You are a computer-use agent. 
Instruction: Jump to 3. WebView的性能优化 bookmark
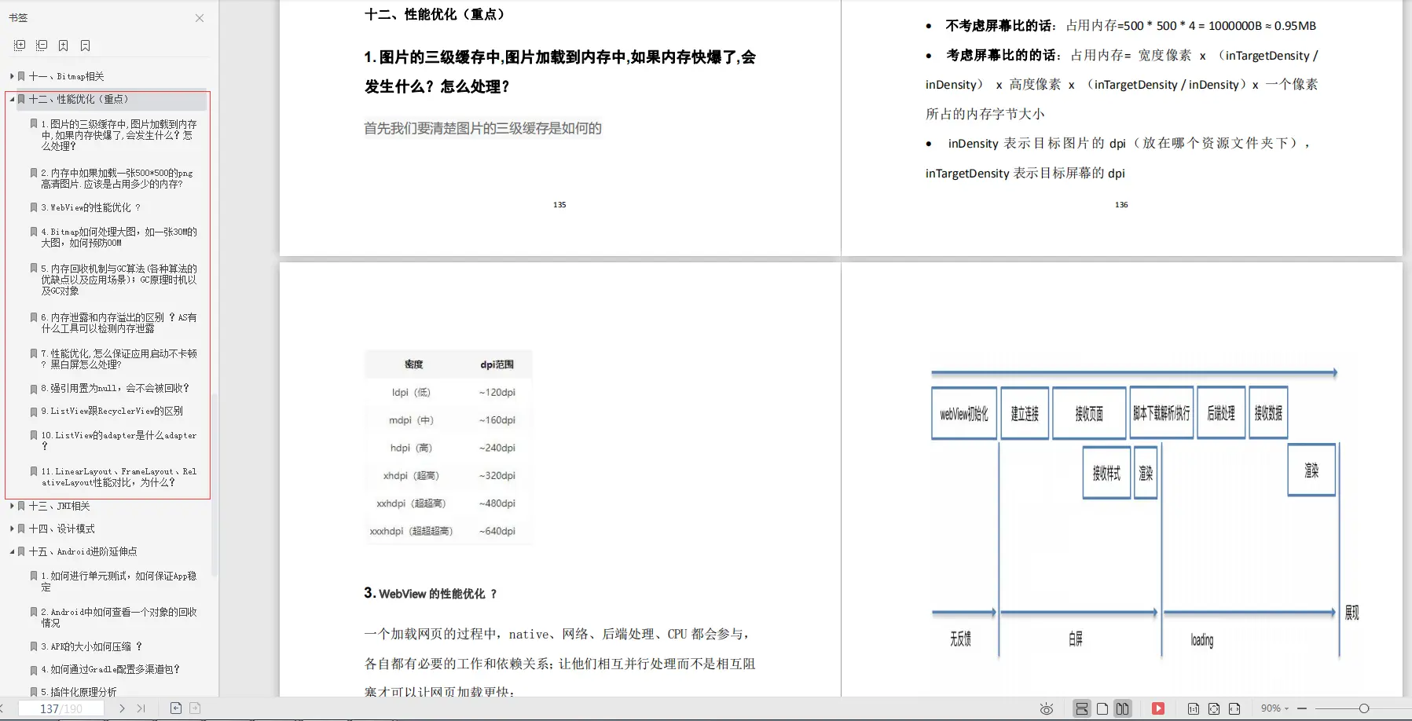[x=91, y=207]
